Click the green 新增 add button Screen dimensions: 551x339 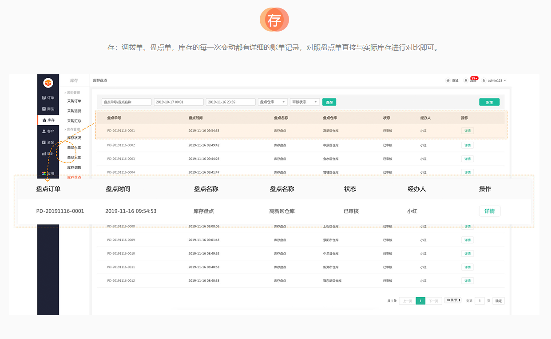[x=489, y=102]
